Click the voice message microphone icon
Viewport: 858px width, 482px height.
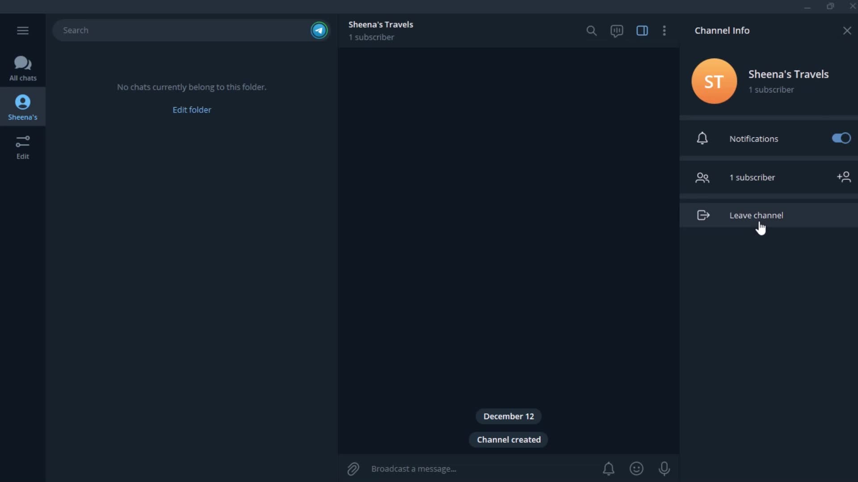click(x=664, y=469)
